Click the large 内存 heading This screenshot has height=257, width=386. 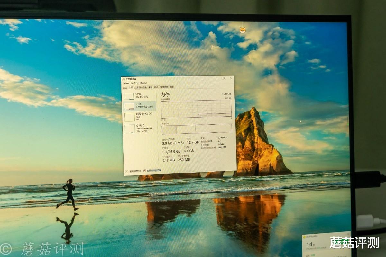pos(165,94)
